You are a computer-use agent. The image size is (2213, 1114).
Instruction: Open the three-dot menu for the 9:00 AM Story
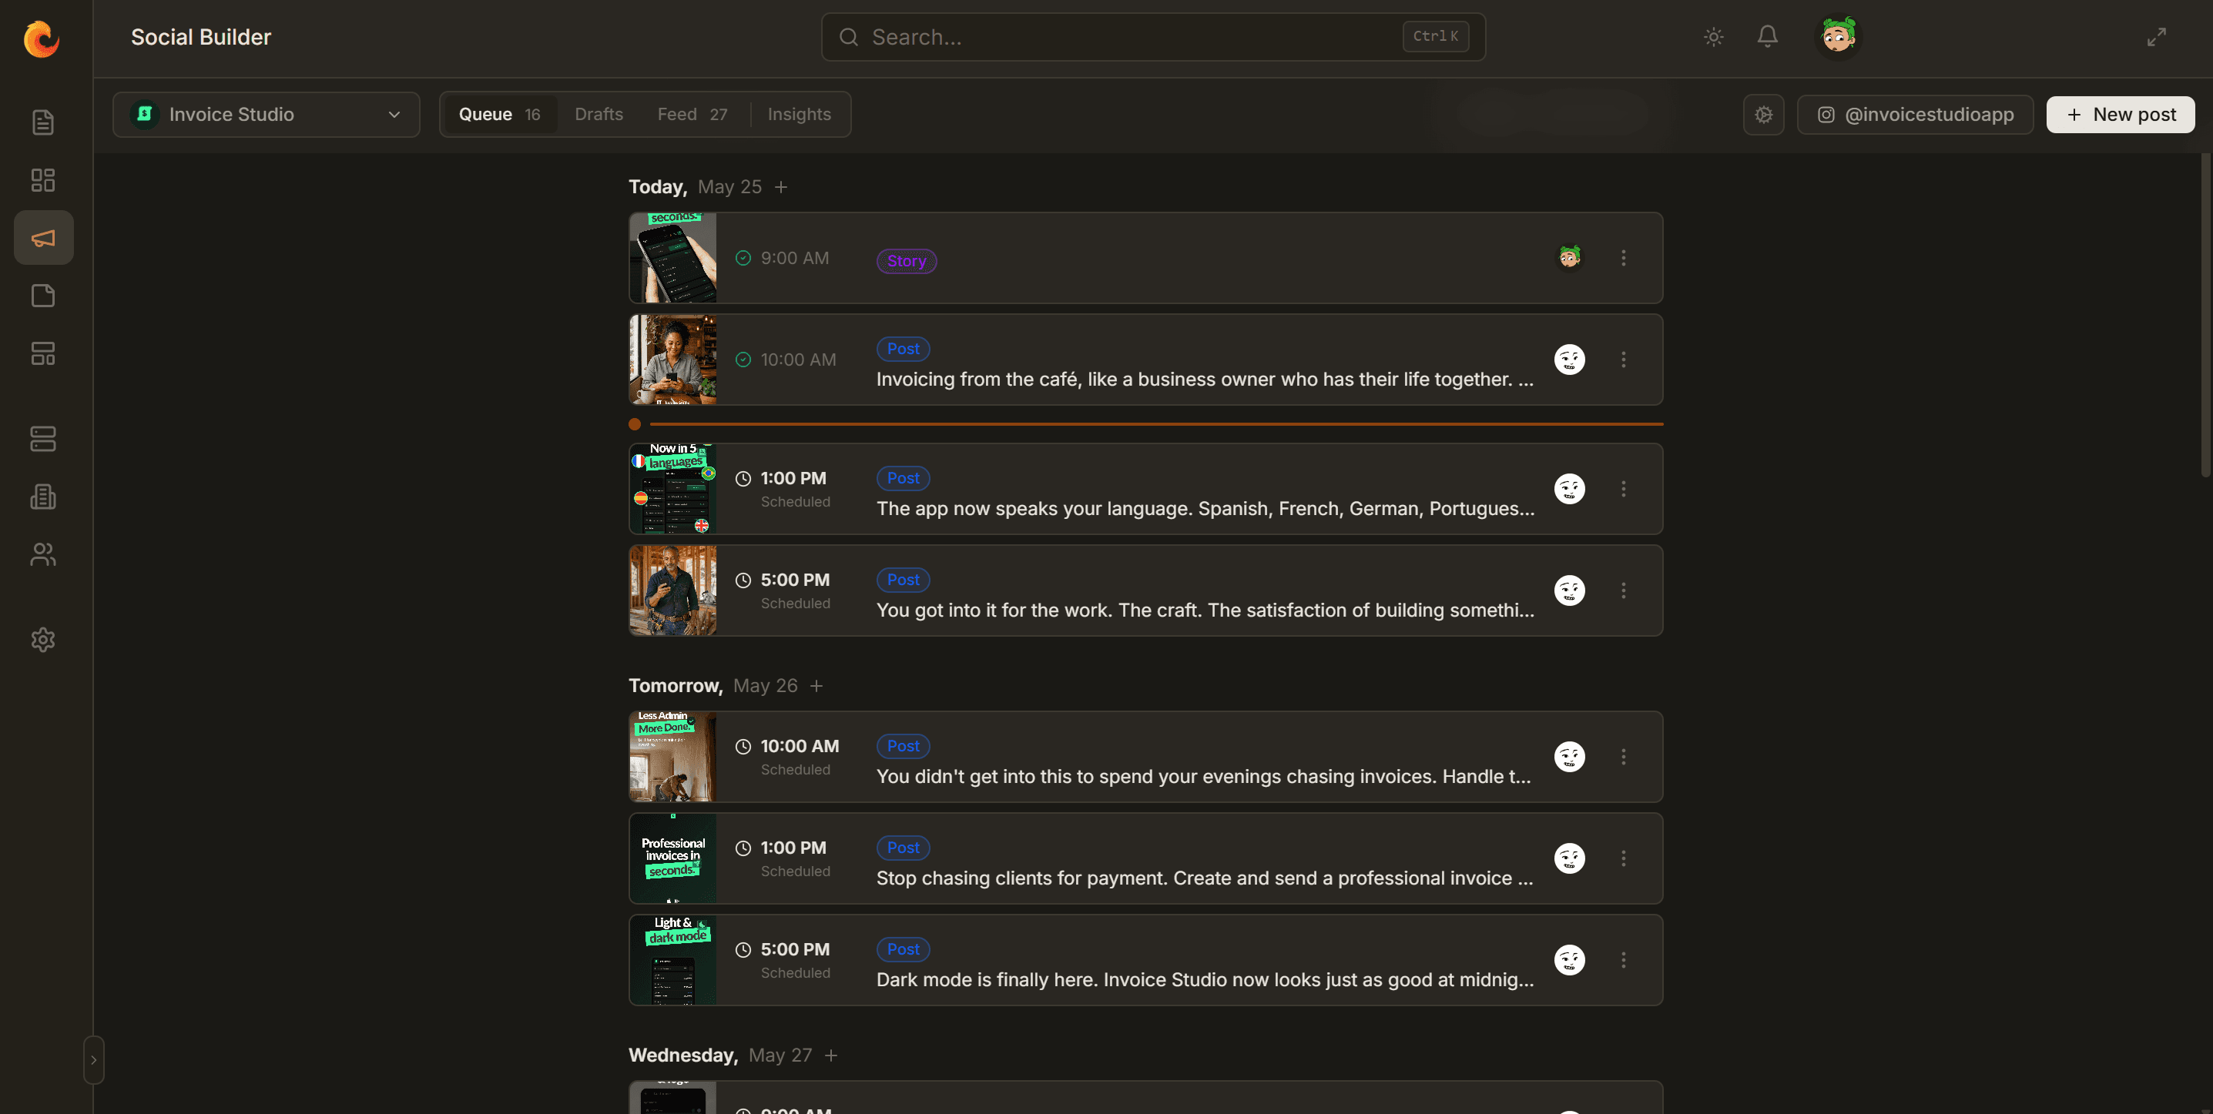[1624, 258]
